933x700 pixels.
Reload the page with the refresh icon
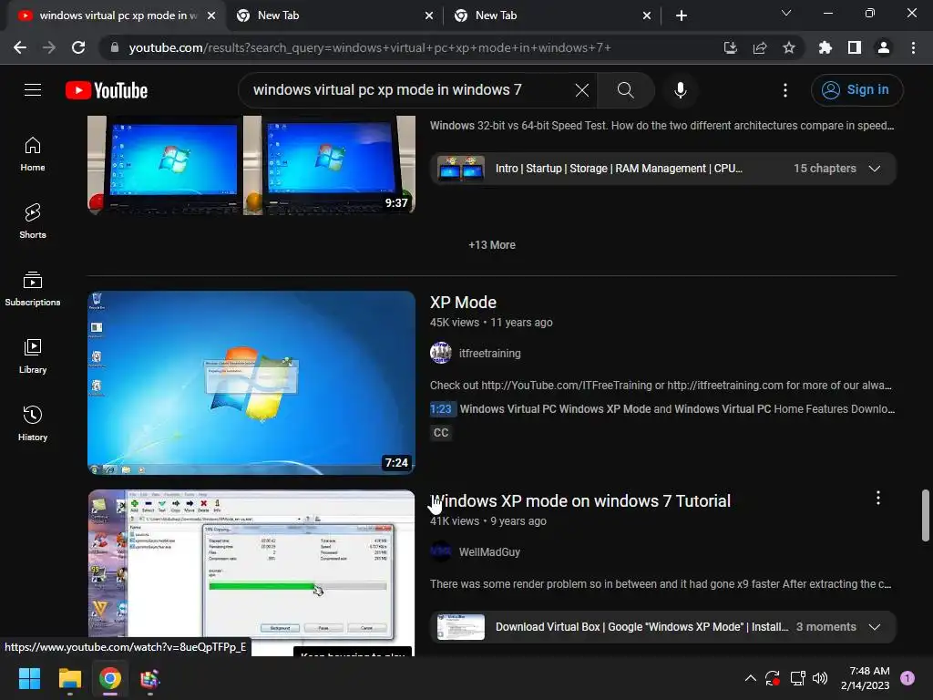[78, 47]
